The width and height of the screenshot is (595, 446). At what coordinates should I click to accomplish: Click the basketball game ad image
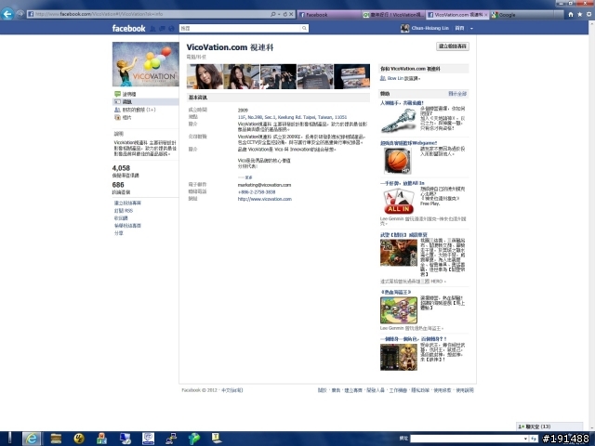click(397, 161)
